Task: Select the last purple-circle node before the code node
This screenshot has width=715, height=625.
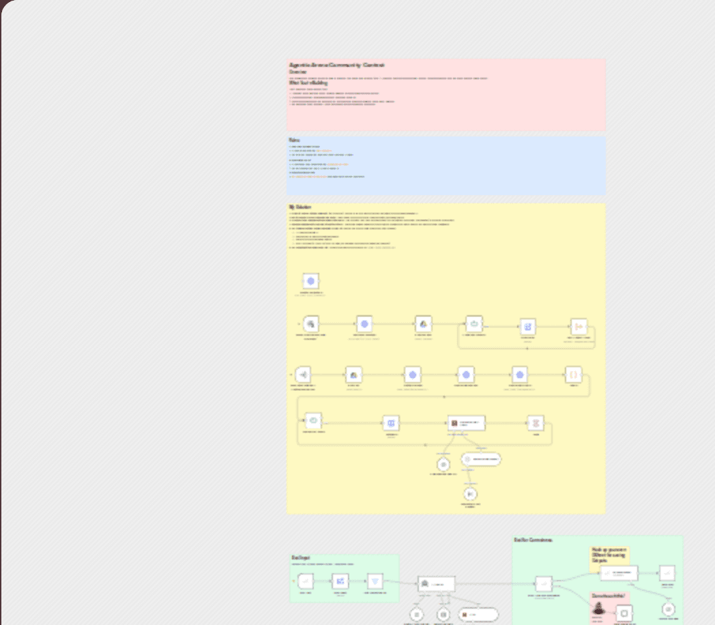Action: point(520,375)
